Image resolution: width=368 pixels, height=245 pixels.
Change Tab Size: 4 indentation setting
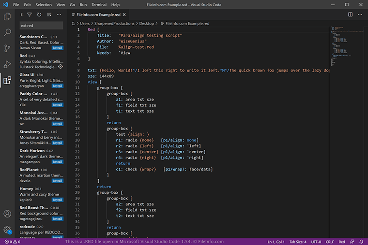pos(298,242)
